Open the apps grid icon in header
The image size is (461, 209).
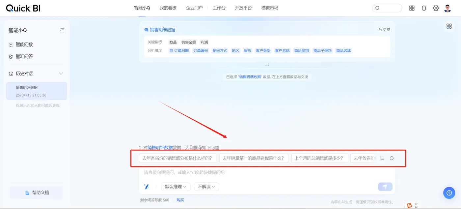(412, 8)
